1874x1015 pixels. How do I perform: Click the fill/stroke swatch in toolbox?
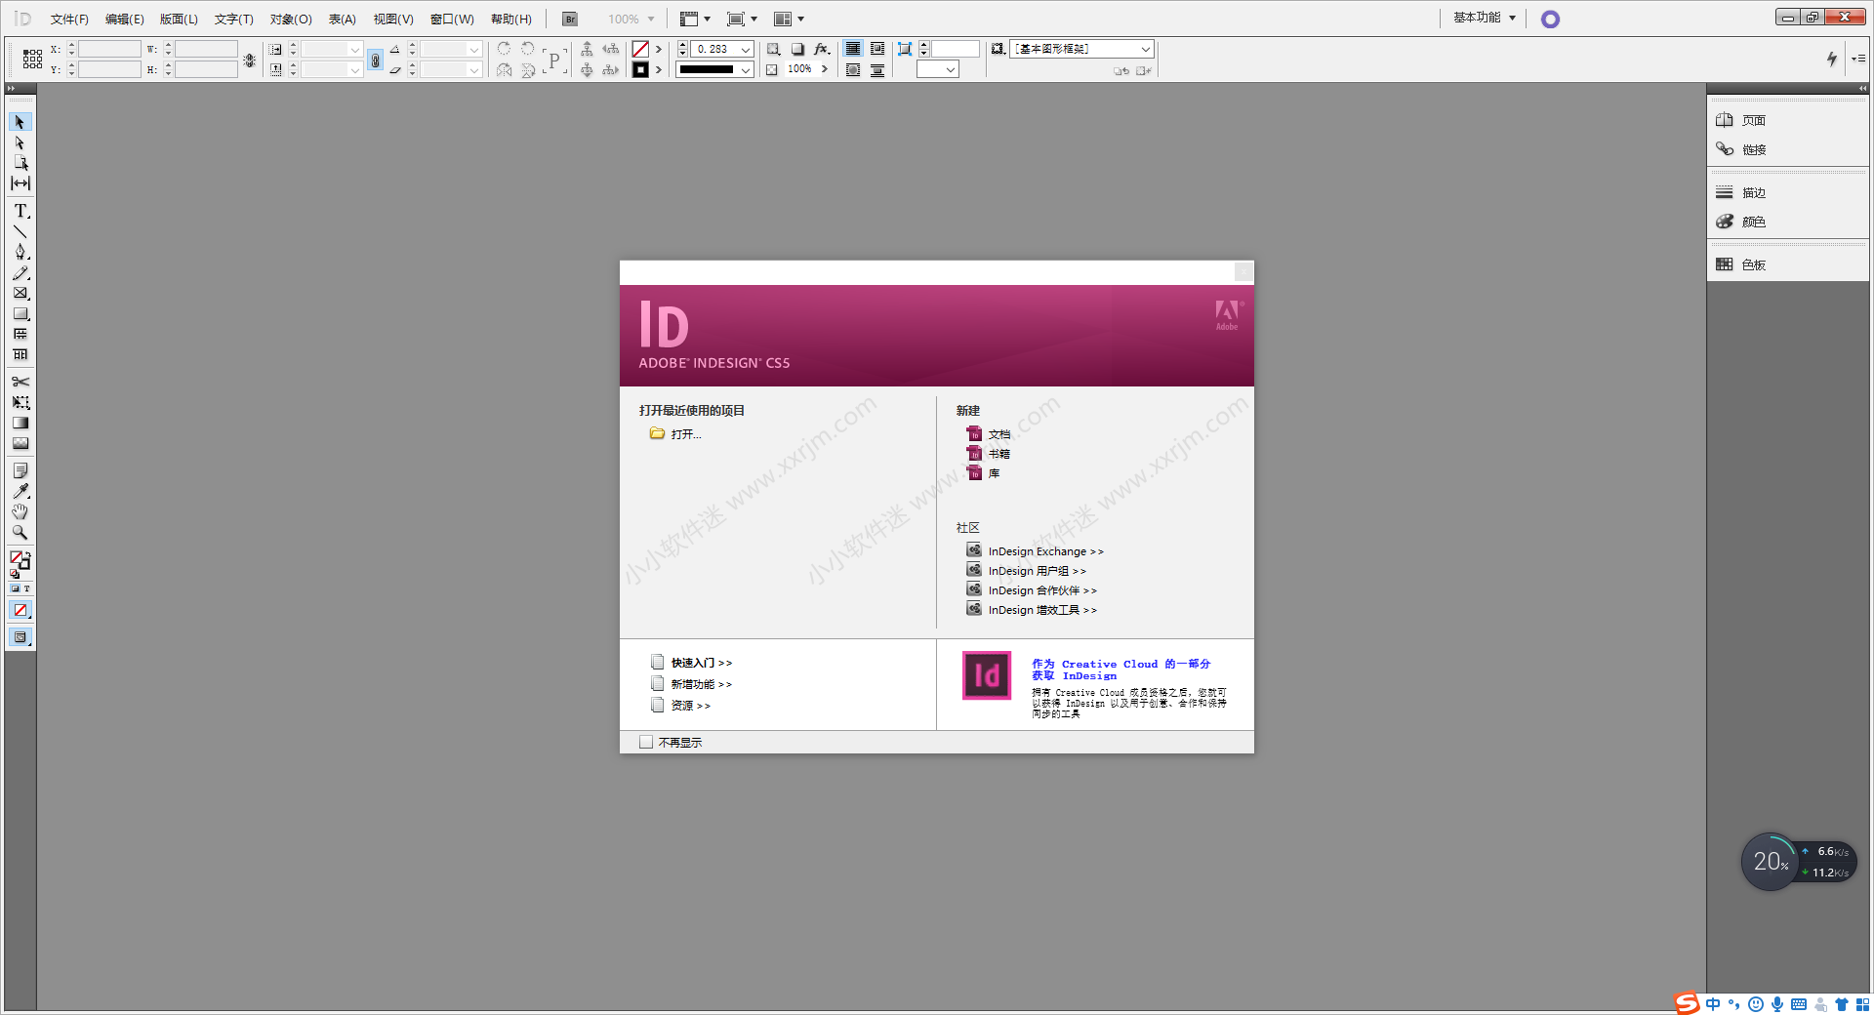coord(20,561)
